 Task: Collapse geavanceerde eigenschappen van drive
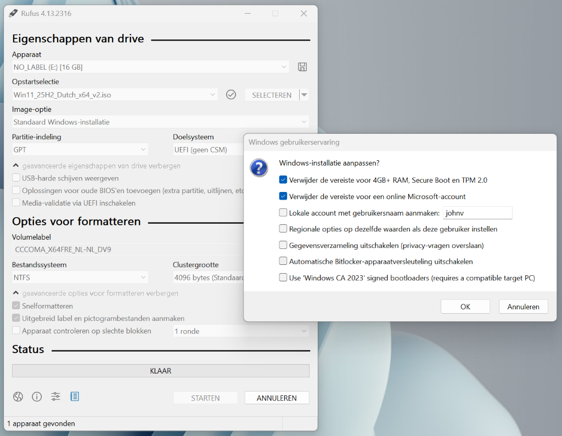click(x=96, y=166)
